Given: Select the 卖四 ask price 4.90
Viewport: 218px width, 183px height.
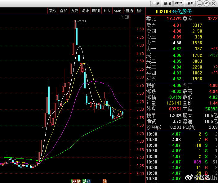Looking at the screenshot, I should click(177, 31).
